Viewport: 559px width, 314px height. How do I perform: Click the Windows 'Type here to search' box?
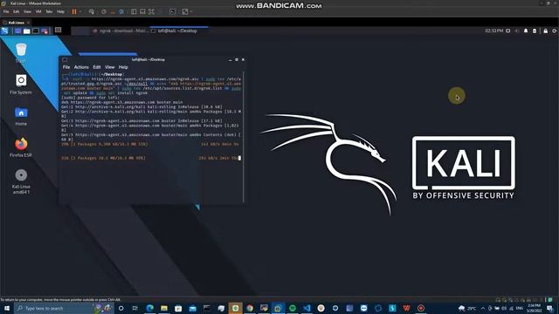(64, 308)
